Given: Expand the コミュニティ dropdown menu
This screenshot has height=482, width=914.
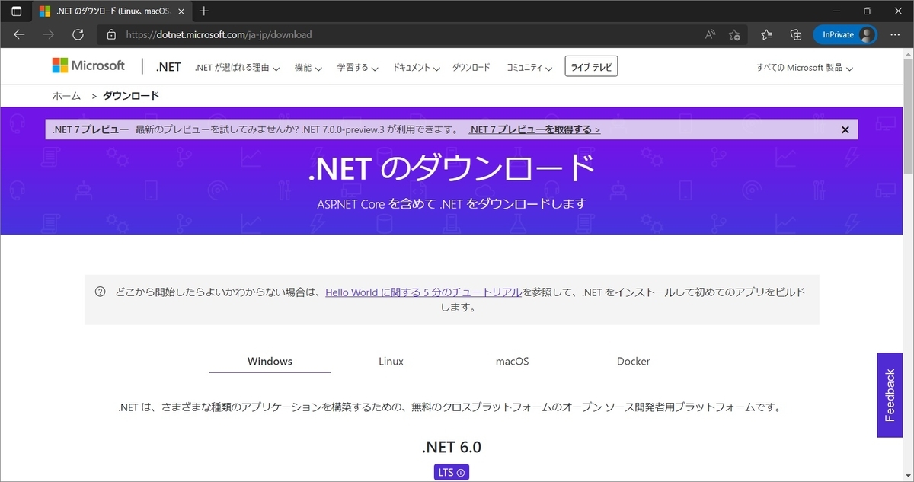Looking at the screenshot, I should 529,68.
